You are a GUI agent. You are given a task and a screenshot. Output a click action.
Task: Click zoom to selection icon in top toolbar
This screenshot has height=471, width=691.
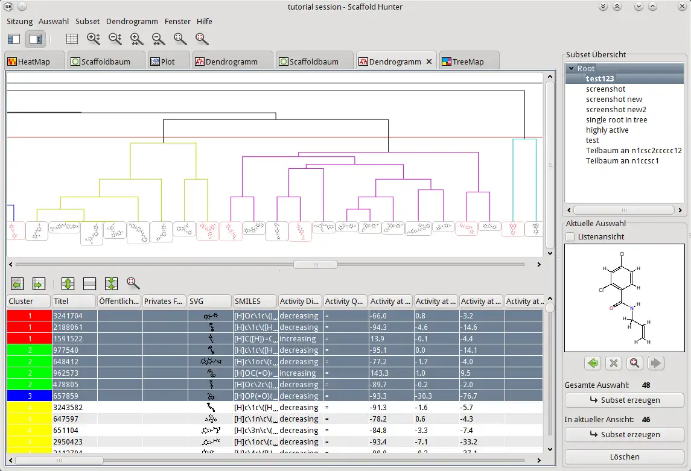(x=202, y=39)
